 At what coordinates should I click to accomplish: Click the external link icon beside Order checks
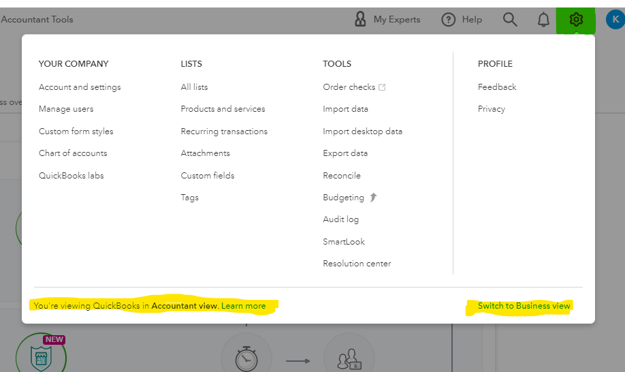point(382,87)
